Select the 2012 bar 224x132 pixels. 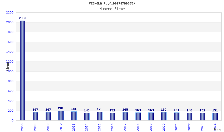pos(61,116)
